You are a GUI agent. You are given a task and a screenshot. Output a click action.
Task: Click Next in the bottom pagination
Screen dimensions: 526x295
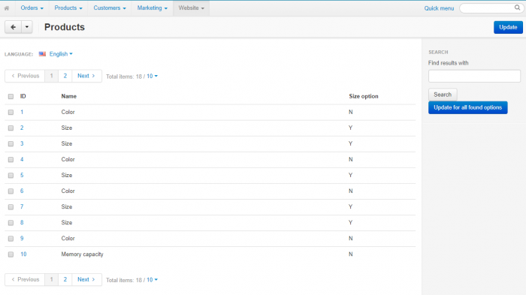(86, 279)
